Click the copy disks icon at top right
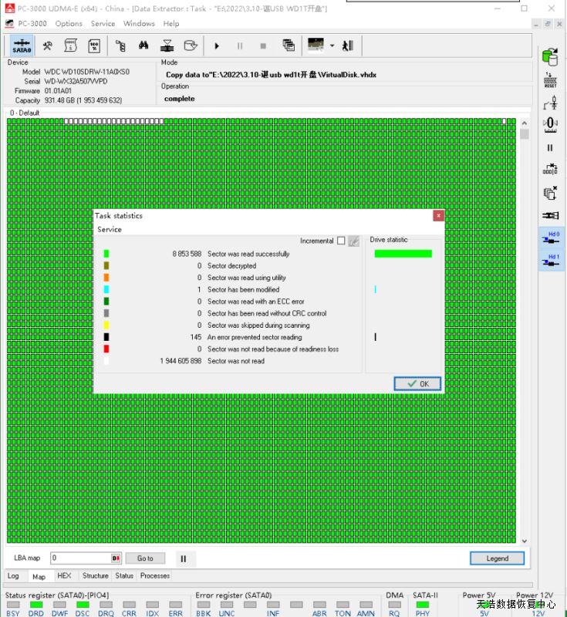Screen dimensions: 567x617 click(550, 56)
